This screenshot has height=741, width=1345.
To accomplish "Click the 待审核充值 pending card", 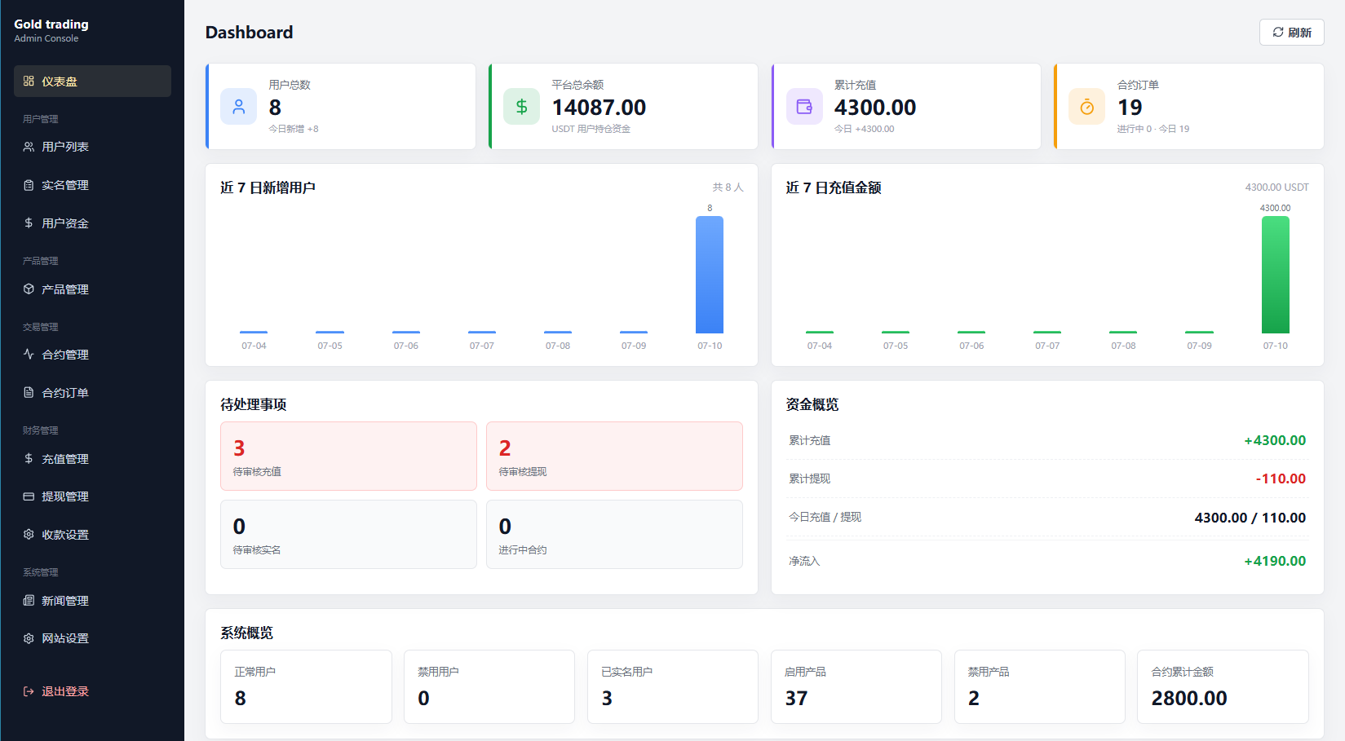I will tap(348, 456).
